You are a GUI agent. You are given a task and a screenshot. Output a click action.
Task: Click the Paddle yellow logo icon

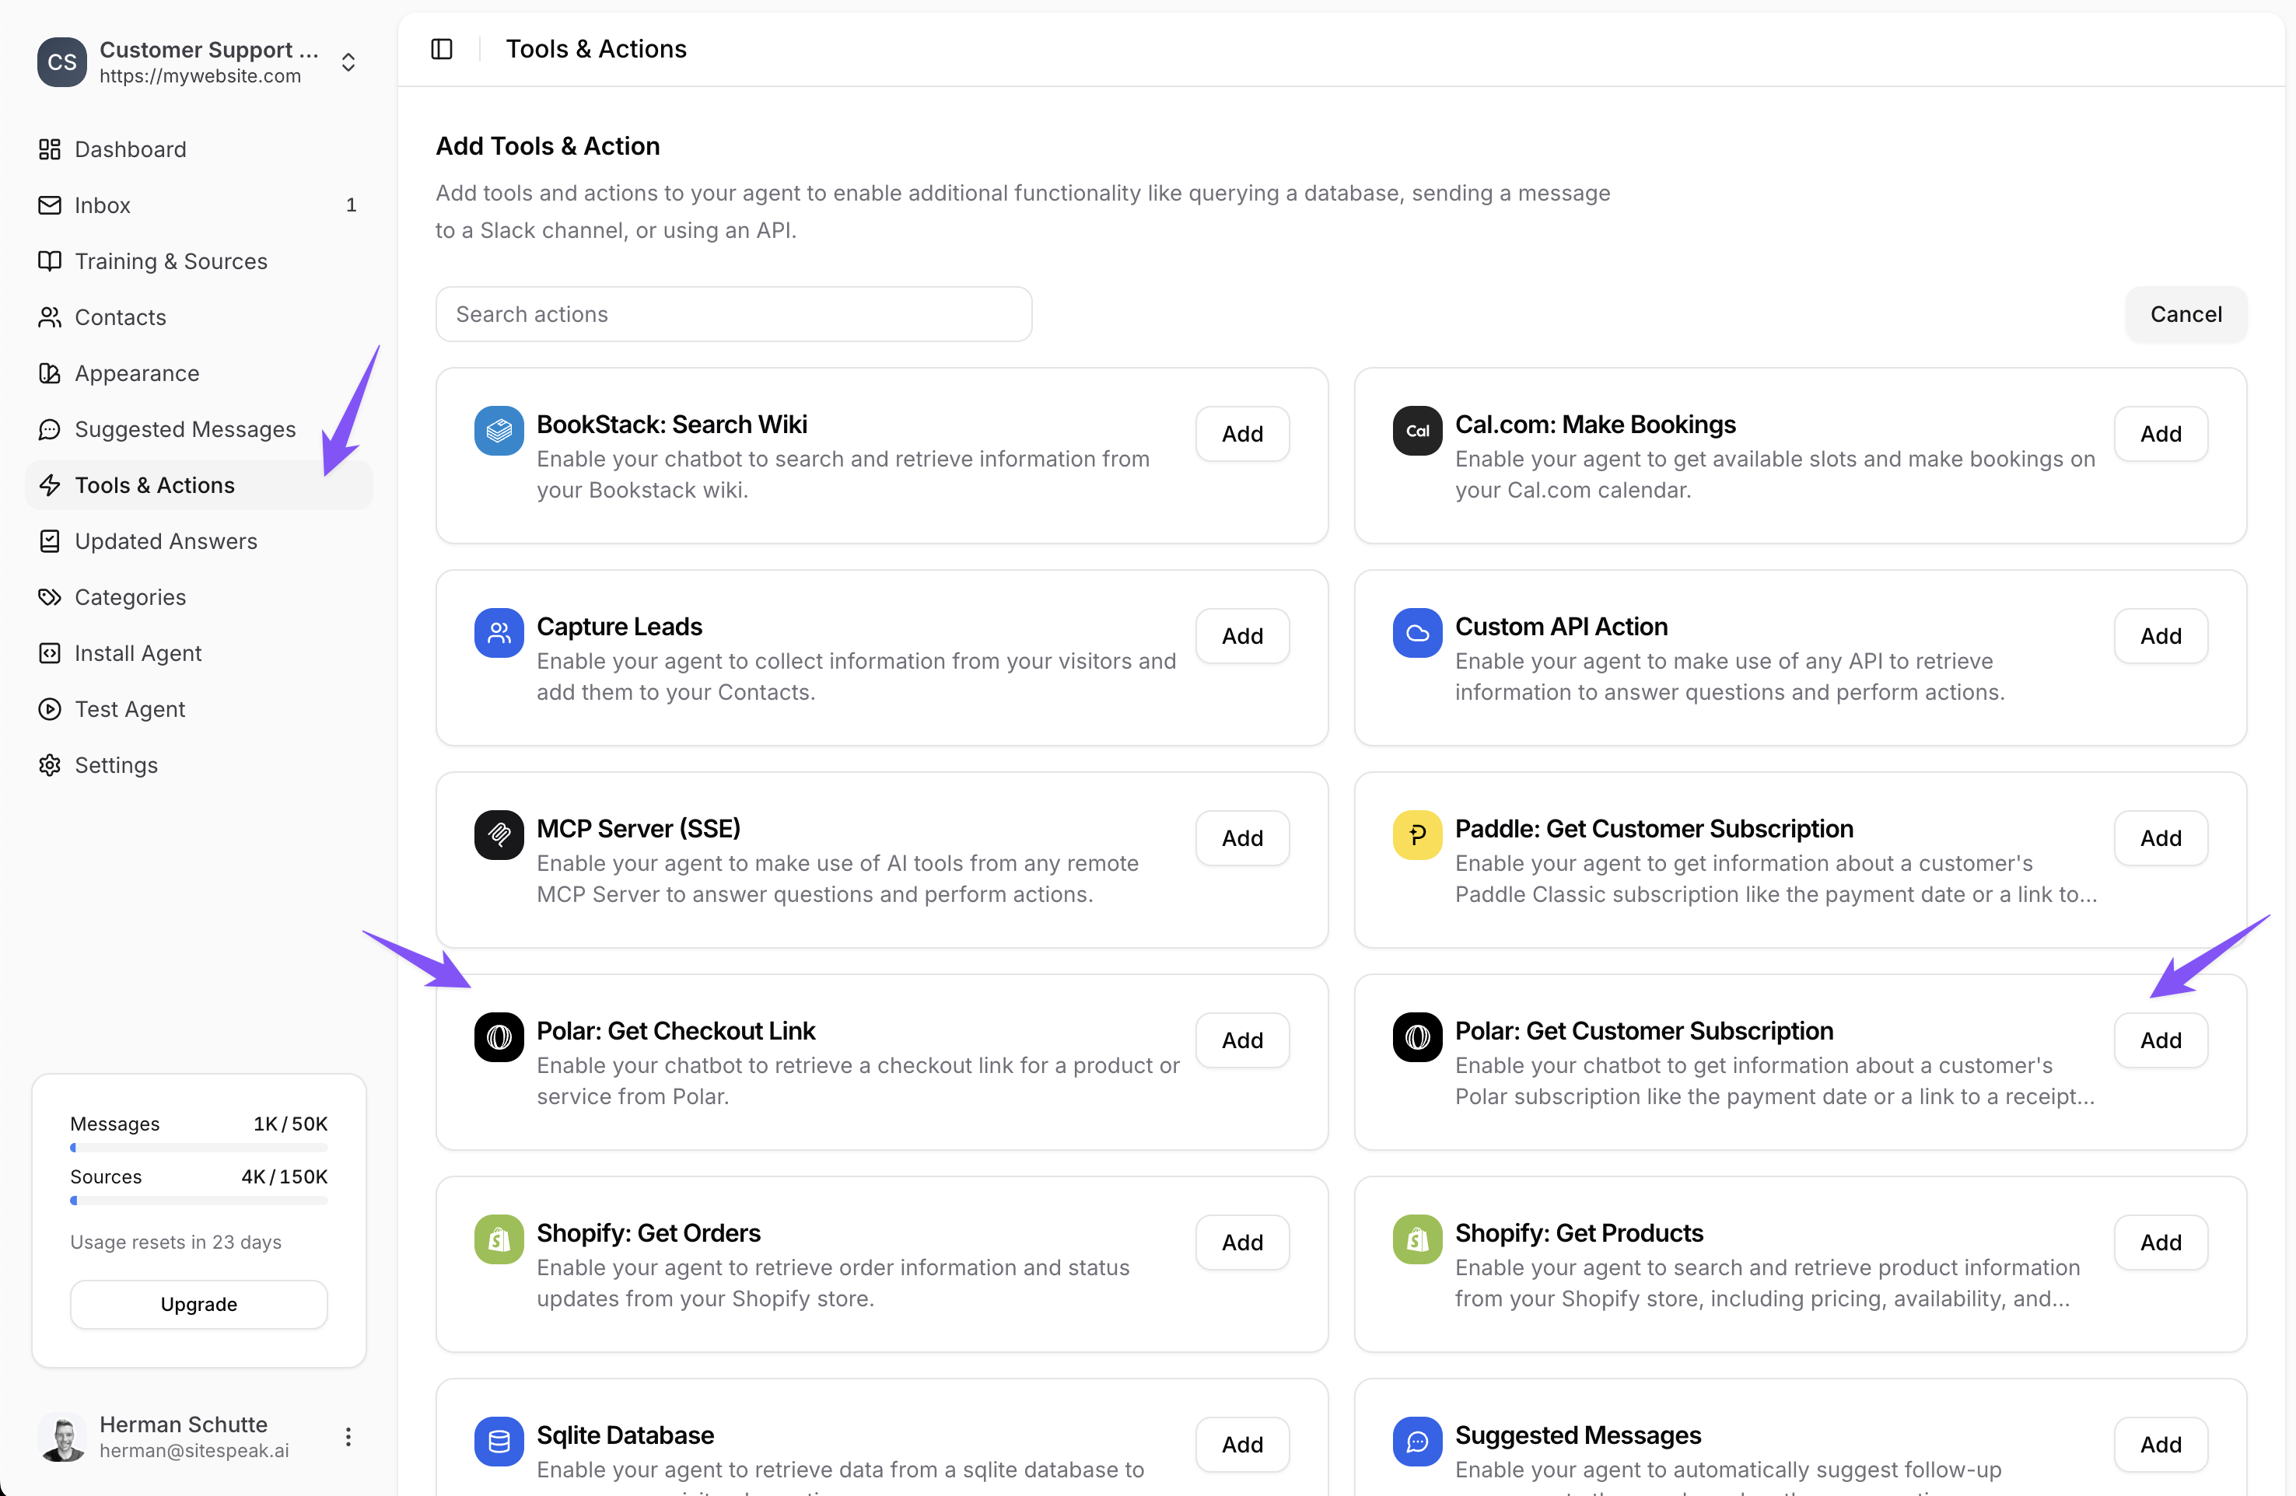1416,835
